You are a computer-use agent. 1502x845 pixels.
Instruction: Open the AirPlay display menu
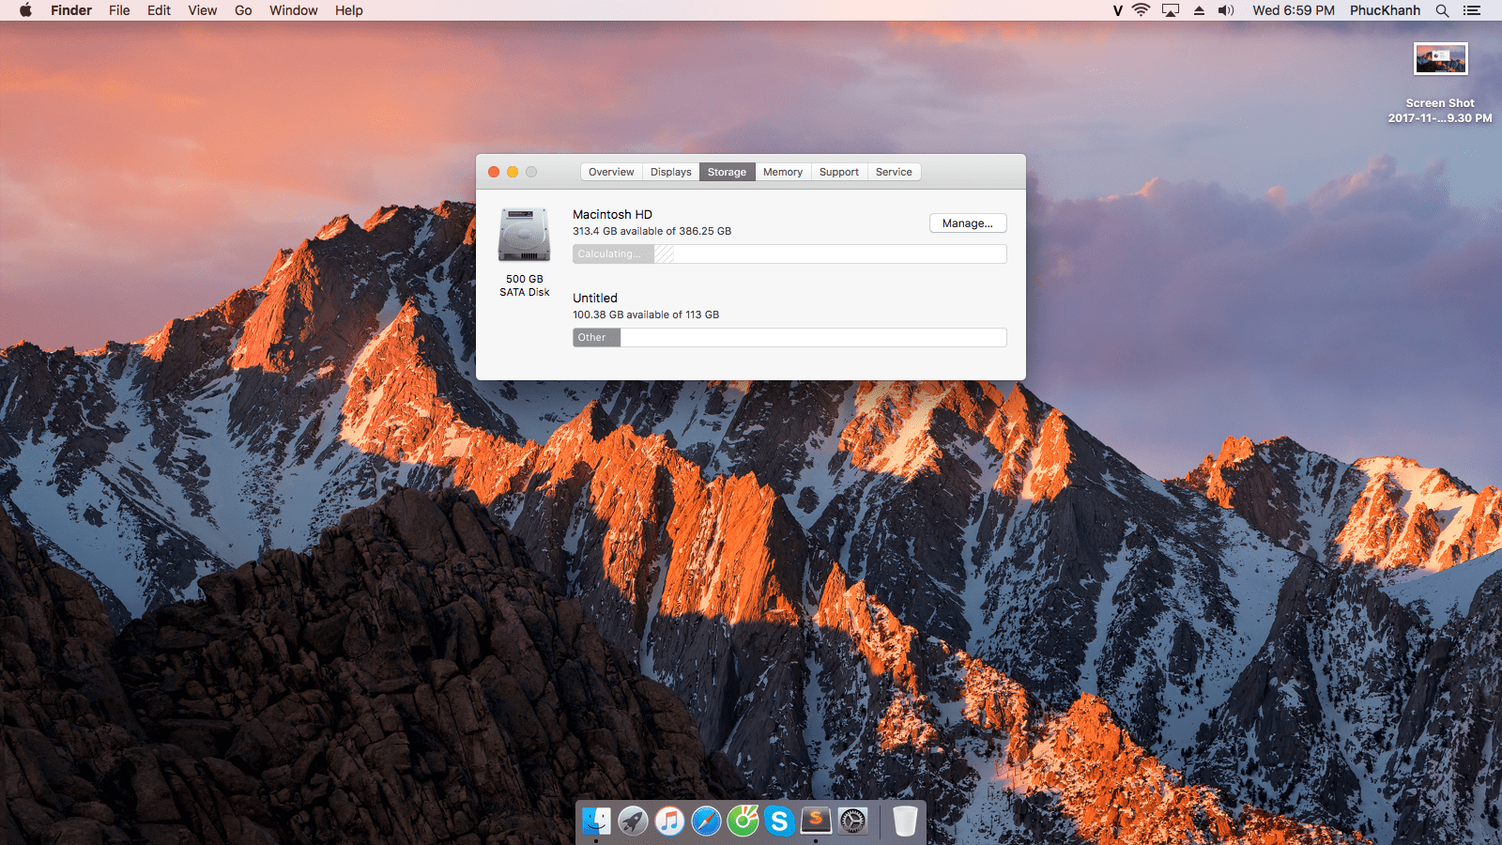(x=1171, y=10)
